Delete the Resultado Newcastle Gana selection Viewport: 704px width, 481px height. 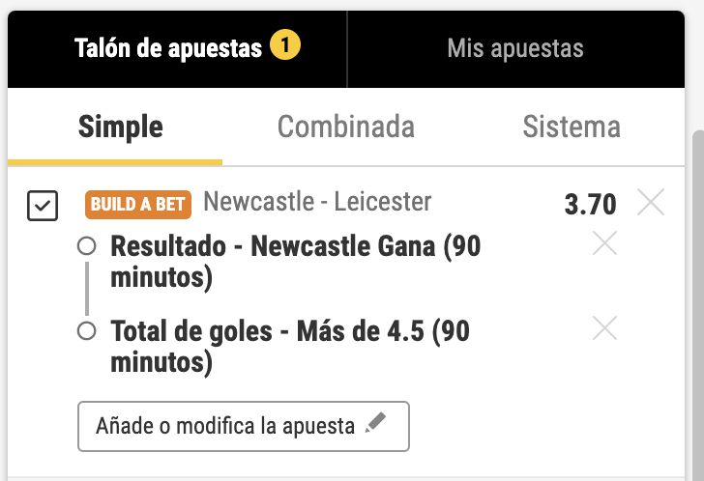click(604, 245)
